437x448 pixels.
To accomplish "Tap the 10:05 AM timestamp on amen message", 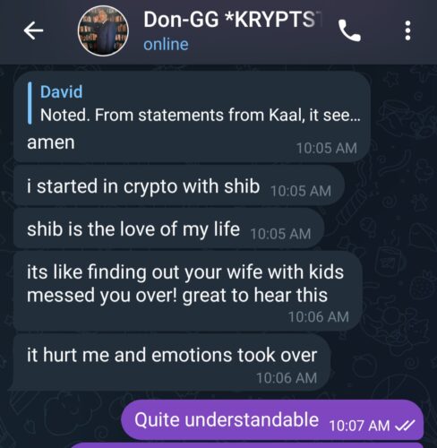I will 327,148.
